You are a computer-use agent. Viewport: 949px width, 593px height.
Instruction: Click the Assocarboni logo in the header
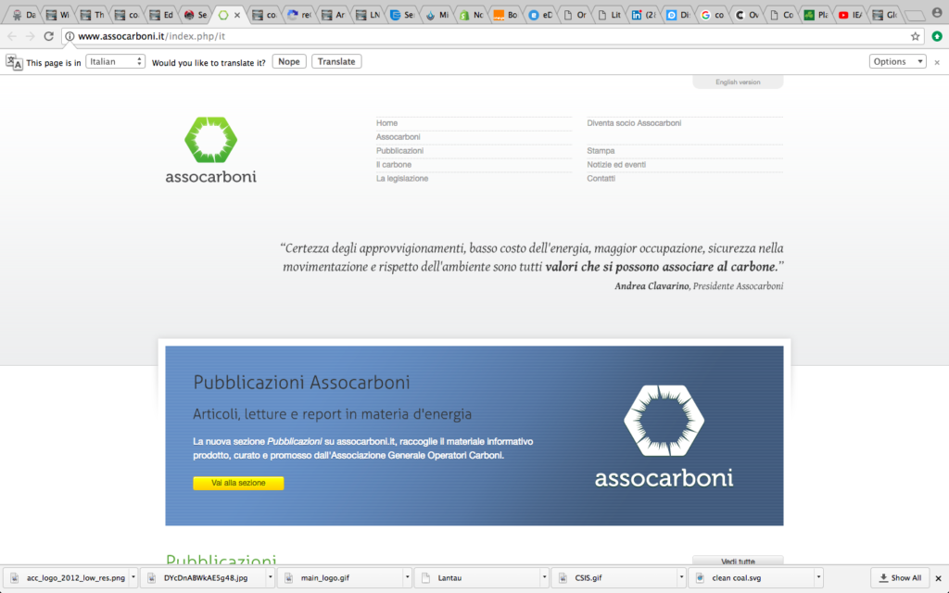click(210, 150)
